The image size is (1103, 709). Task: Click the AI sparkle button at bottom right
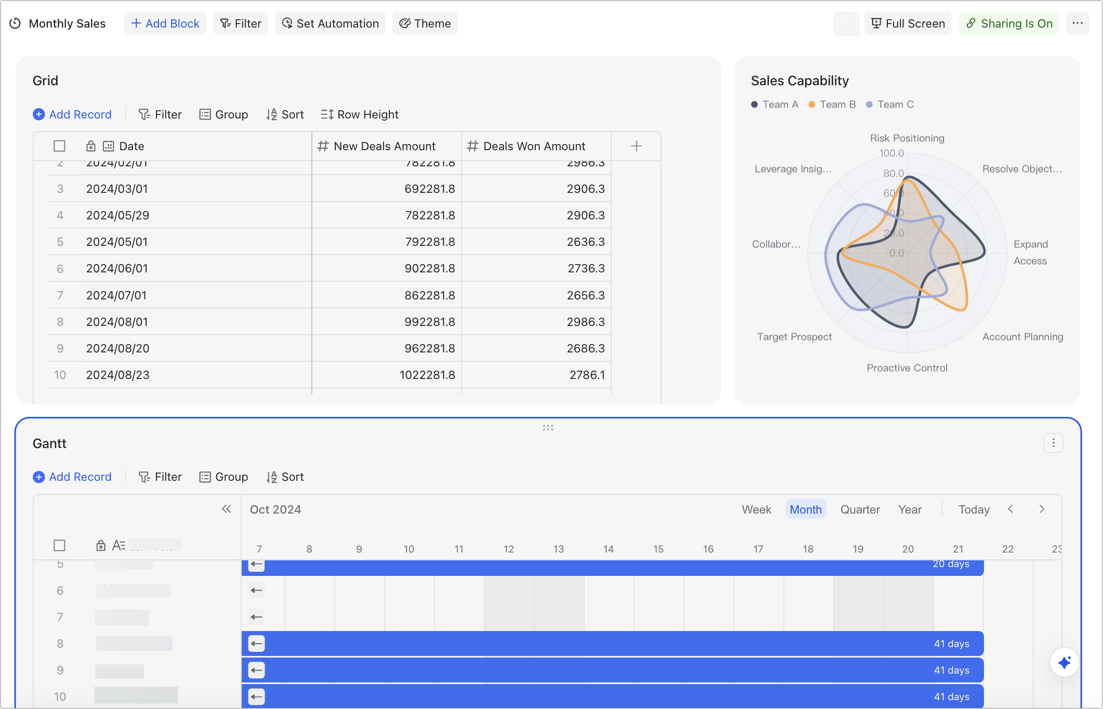tap(1063, 662)
